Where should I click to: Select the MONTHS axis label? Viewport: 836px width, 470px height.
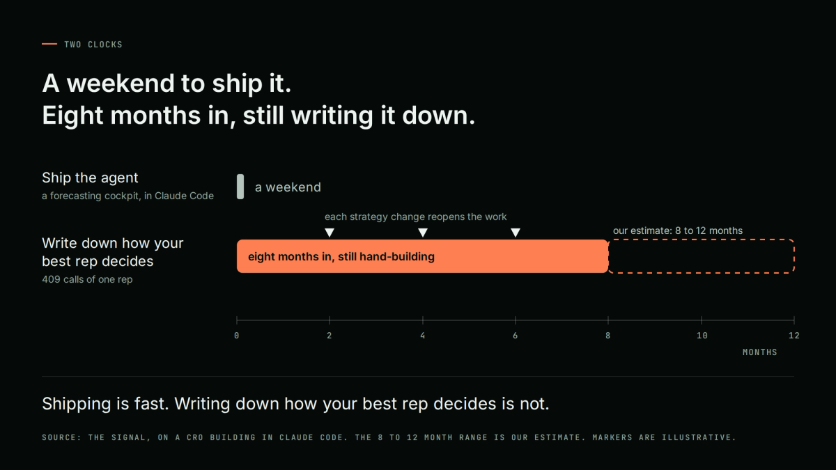[x=760, y=352]
